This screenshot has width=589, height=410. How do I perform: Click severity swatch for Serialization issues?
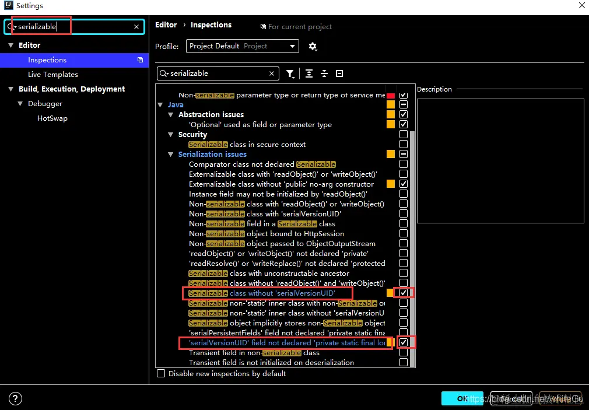tap(391, 154)
